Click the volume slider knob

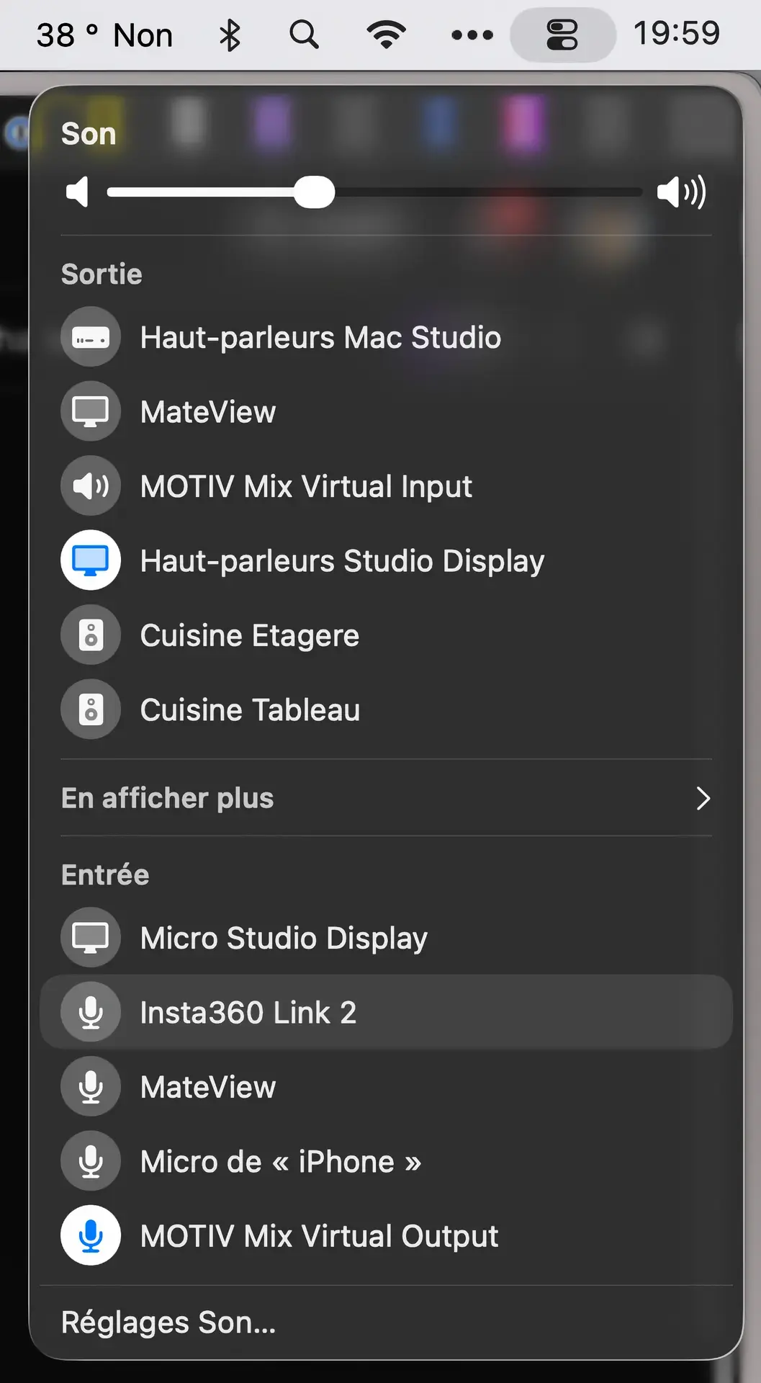pyautogui.click(x=315, y=192)
